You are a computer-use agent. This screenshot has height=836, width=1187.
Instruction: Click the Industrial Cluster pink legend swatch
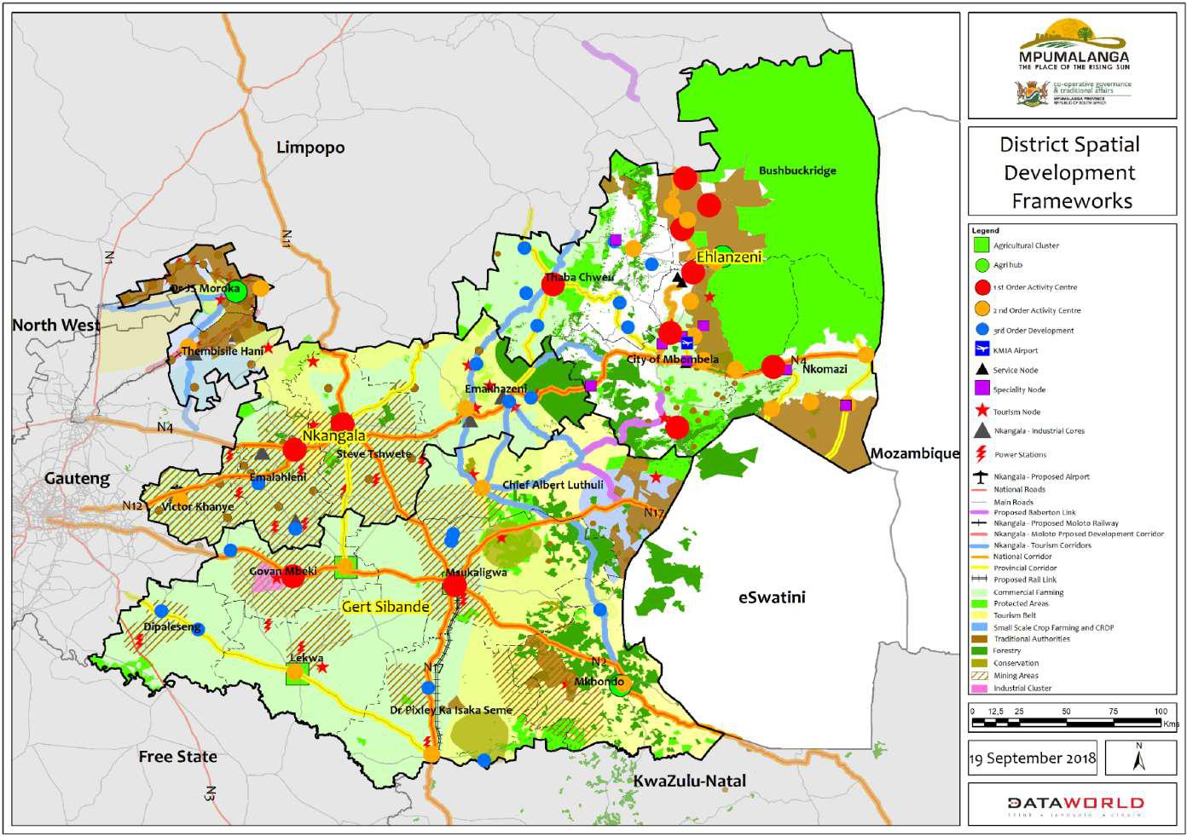click(x=981, y=688)
